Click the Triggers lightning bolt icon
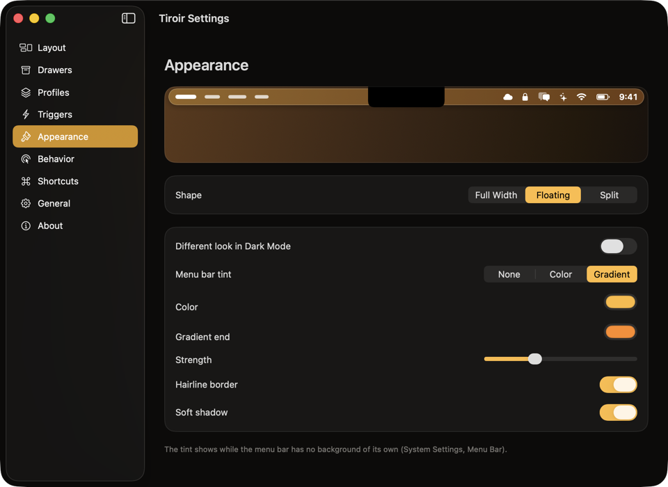The height and width of the screenshot is (487, 668). tap(26, 115)
